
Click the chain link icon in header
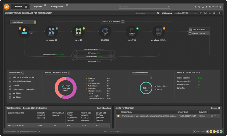[199, 7]
